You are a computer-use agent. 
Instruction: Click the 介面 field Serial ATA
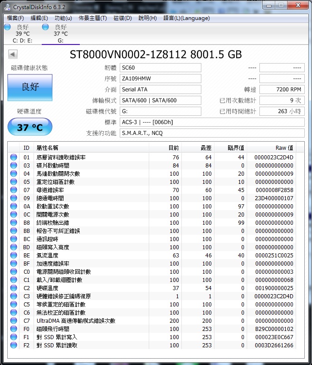click(161, 89)
